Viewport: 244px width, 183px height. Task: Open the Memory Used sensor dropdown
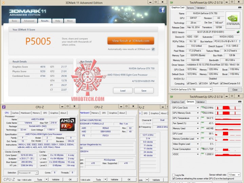click(198, 128)
